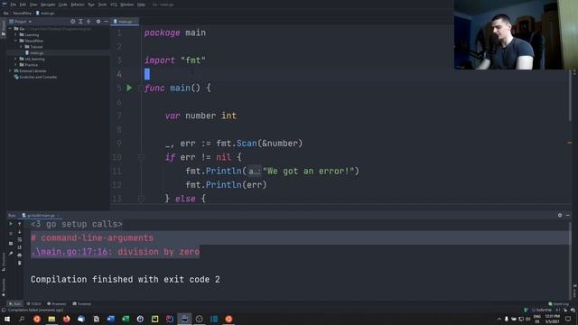Open the Problems tool window
578x325 pixels.
coord(57,304)
